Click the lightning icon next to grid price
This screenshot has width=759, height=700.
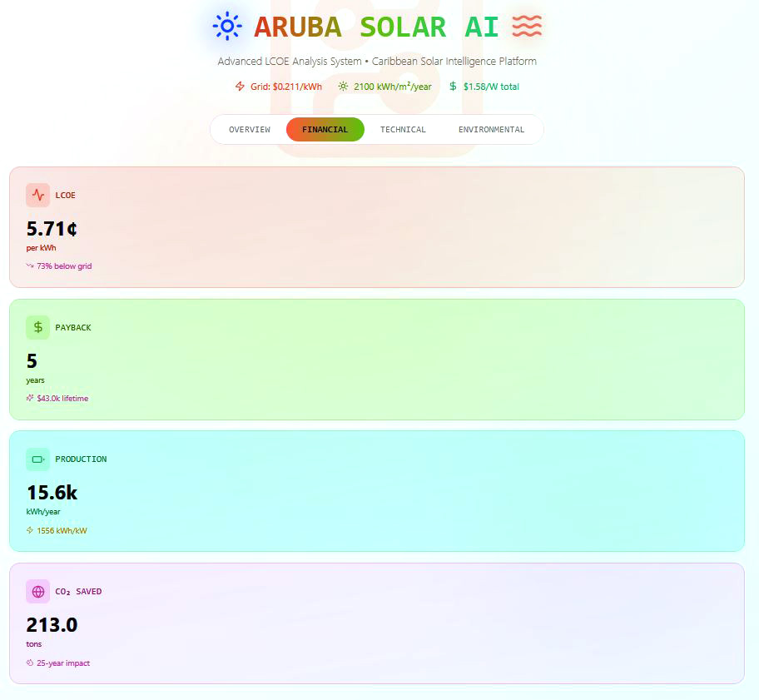point(240,86)
